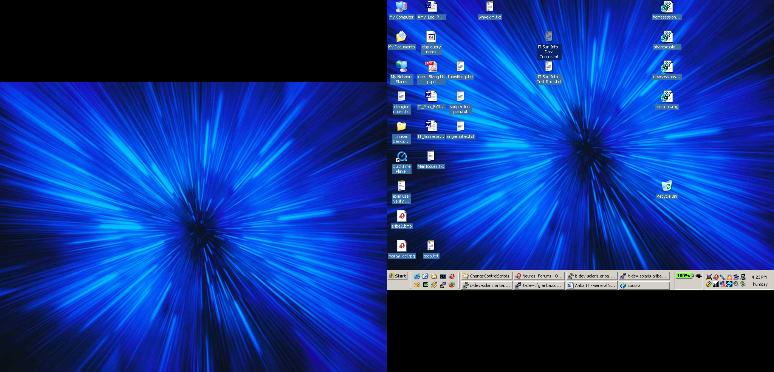Click the 4:23 PM clock
Screen dimensions: 774x372
pos(759,277)
